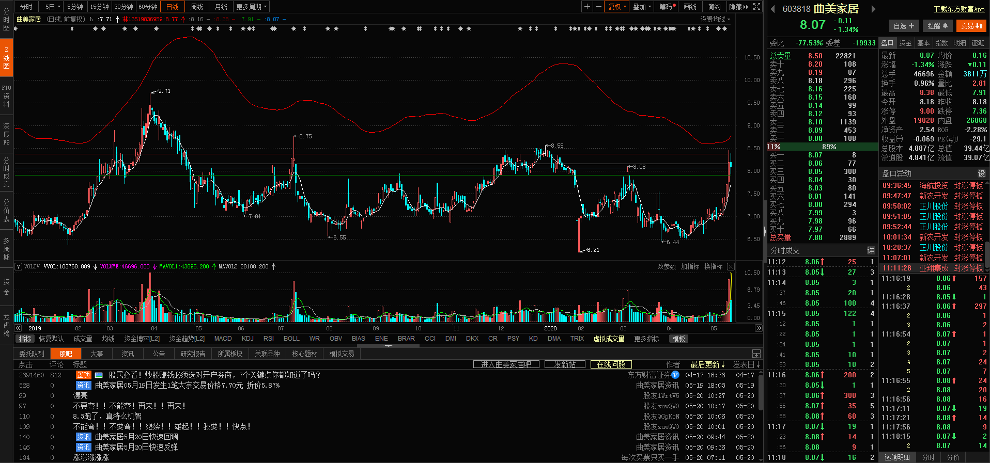990x463 pixels.
Task: Open indicator help question-mark icon
Action: (19, 266)
